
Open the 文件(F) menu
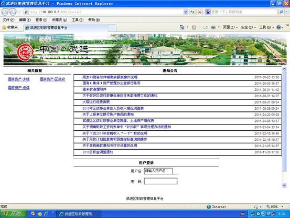(8, 19)
